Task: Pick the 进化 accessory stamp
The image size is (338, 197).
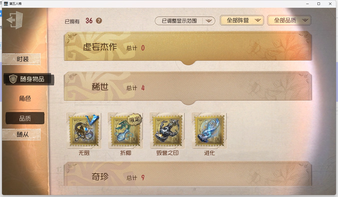Action: point(209,131)
